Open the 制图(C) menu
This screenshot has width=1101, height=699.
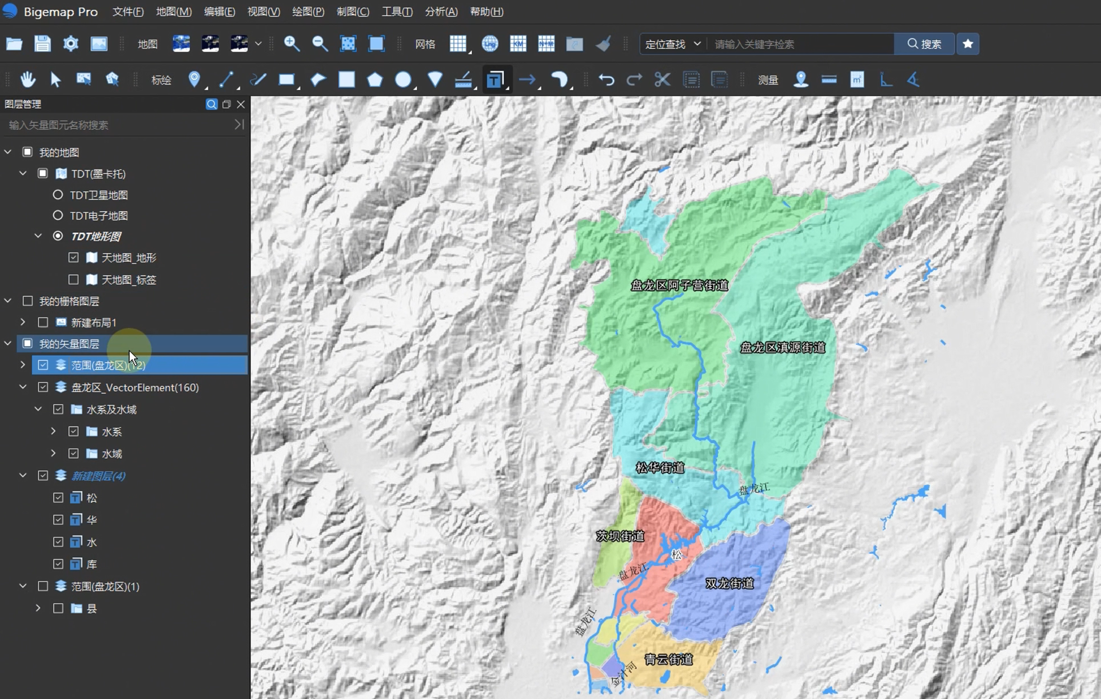[353, 11]
